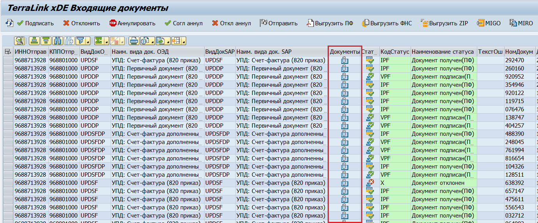Click rejected status icon in Документ отклонен row
Viewport: 538px width, 223px height.
pyautogui.click(x=370, y=183)
